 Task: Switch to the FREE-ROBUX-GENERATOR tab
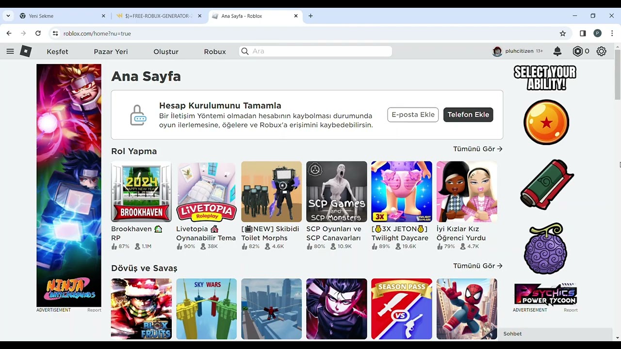click(x=159, y=16)
